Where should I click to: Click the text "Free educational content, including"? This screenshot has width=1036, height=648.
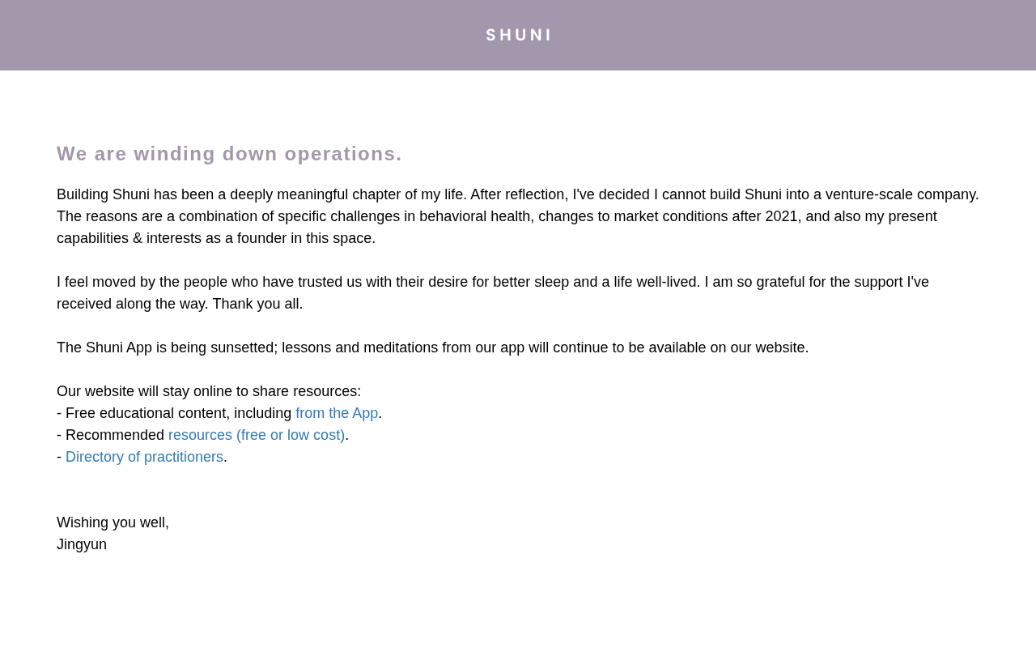click(x=178, y=413)
